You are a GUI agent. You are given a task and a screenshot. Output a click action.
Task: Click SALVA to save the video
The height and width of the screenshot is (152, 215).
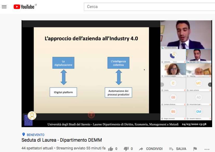click(x=178, y=149)
